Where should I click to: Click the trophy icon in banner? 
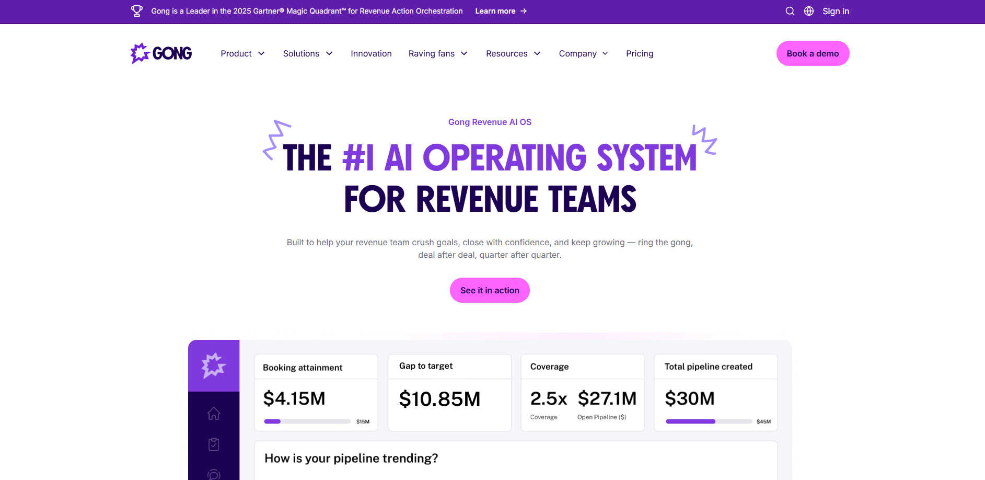137,11
